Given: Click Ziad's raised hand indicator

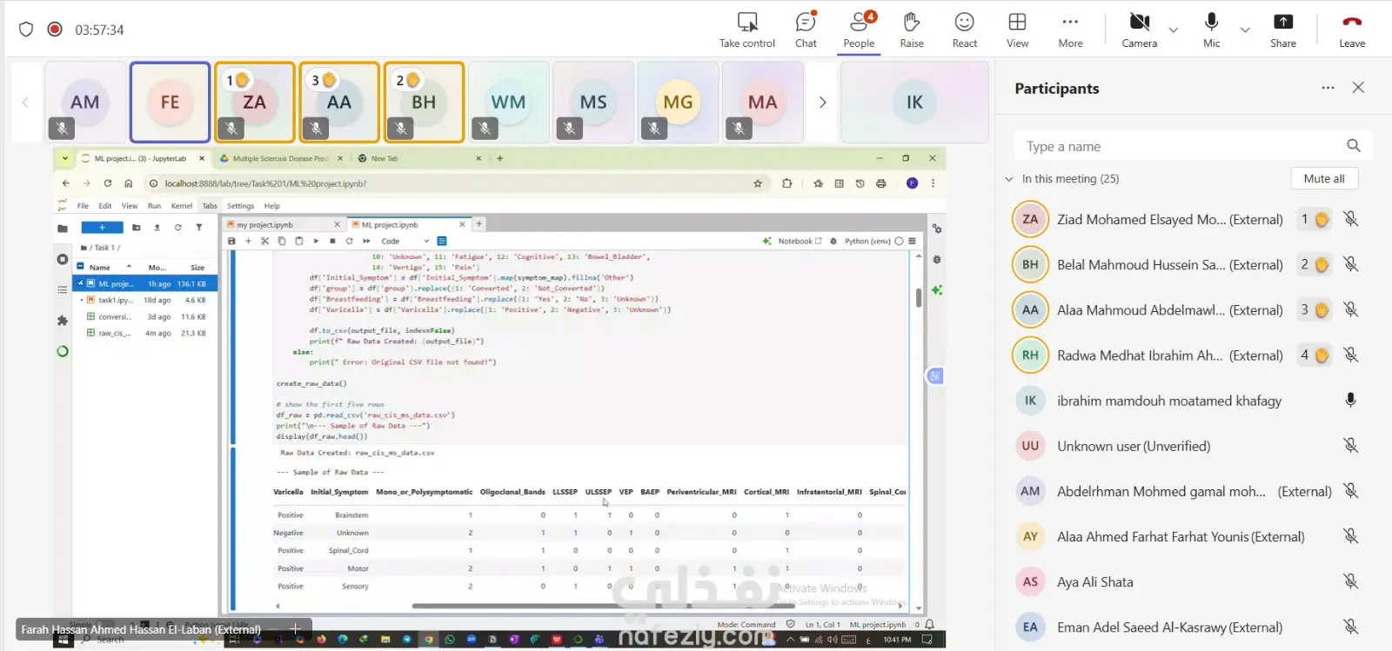Looking at the screenshot, I should tap(1314, 219).
